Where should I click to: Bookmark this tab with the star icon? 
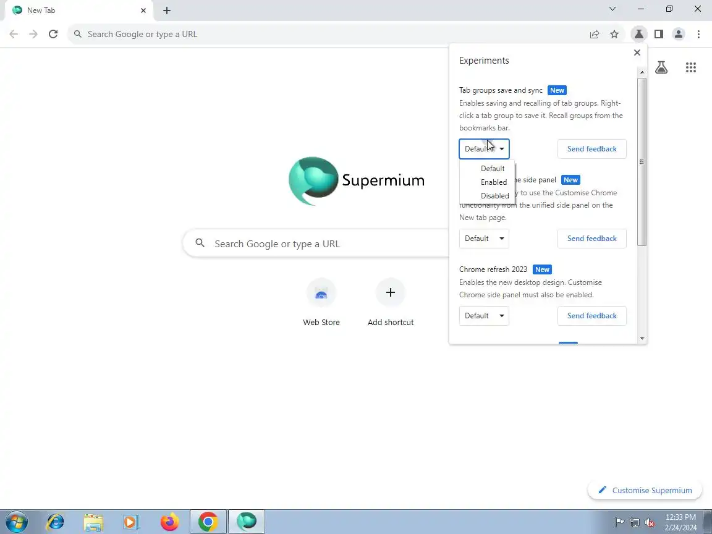(614, 34)
